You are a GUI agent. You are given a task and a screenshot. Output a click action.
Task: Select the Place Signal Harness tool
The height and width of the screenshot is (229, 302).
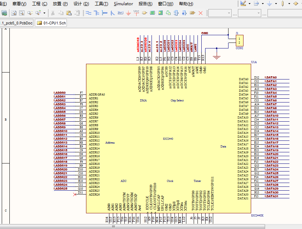104,13
